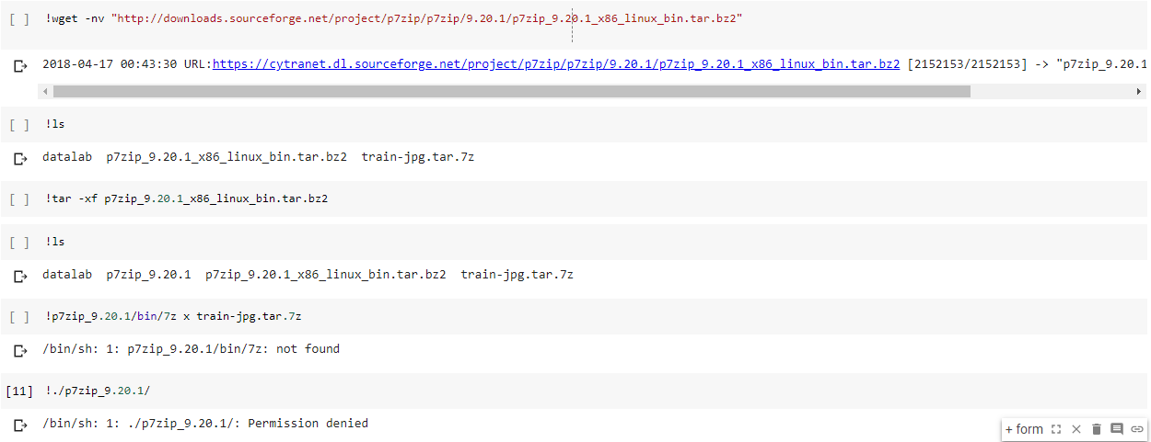Run the tar -xf extraction cell
1151x442 pixels.
pos(19,198)
